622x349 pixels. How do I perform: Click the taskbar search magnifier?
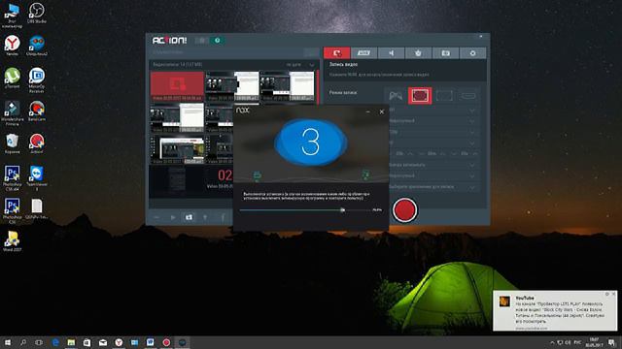pos(23,342)
